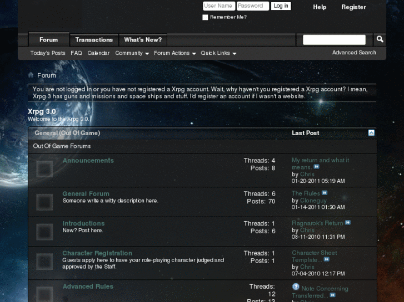Image resolution: width=404 pixels, height=302 pixels.
Task: Open The Rules thread link
Action: click(x=306, y=193)
